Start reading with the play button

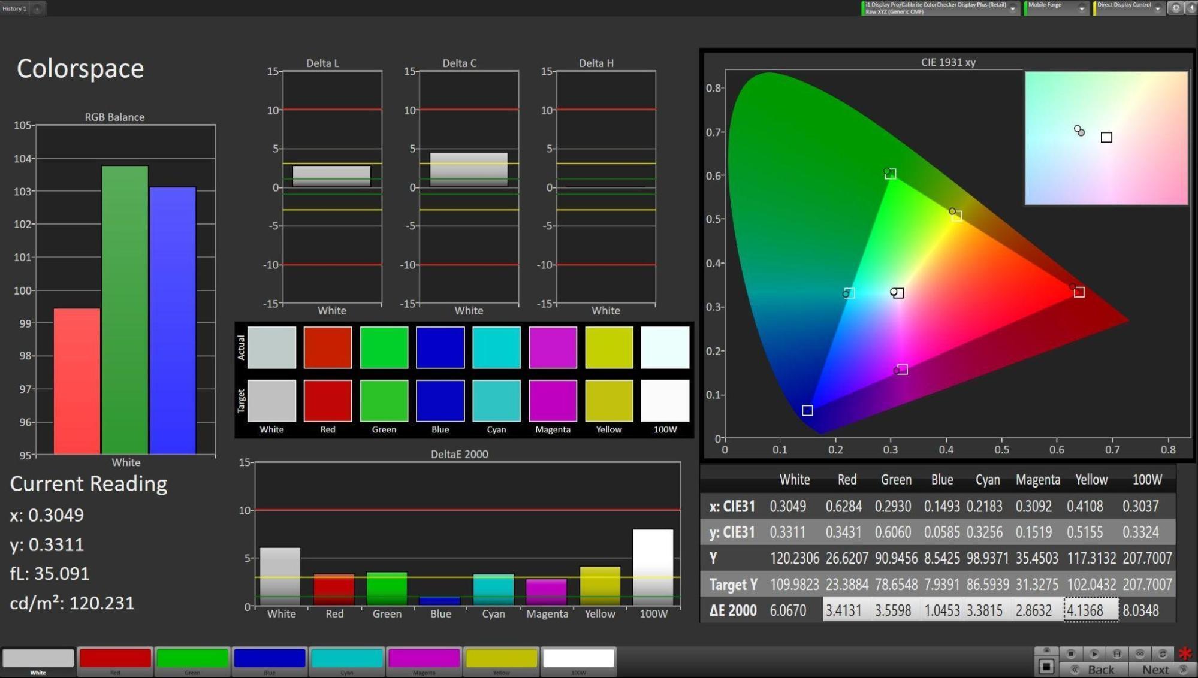click(1094, 653)
